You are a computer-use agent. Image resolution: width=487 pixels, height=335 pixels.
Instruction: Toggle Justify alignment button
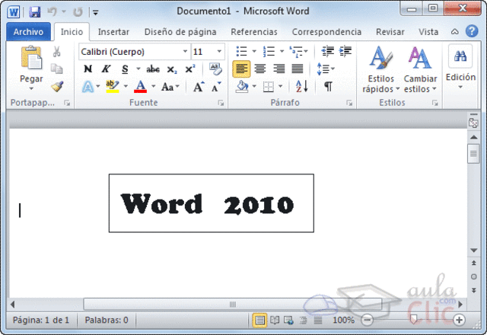pos(298,69)
